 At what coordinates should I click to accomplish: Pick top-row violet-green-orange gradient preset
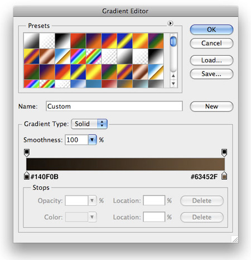click(156, 41)
